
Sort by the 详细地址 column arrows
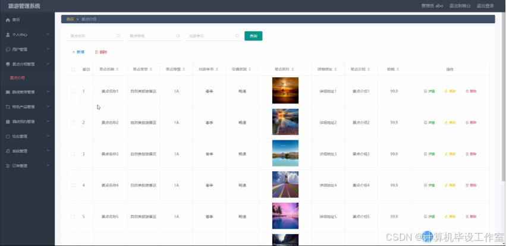335,70
